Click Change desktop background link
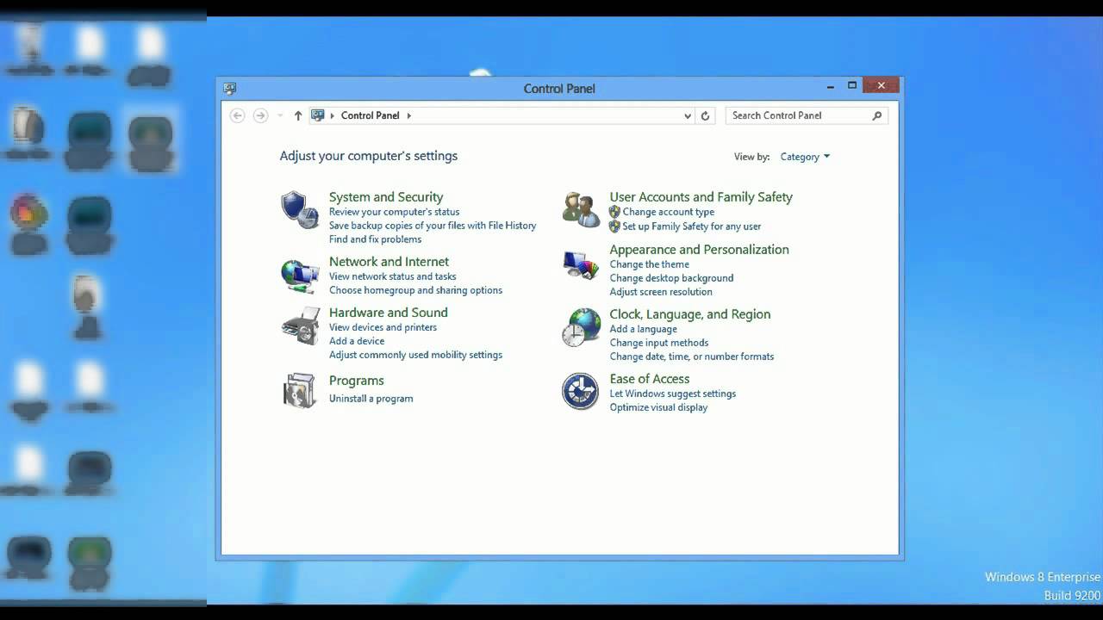The image size is (1103, 620). (671, 278)
